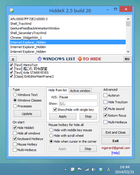Click the star button left of Windows List
The width and height of the screenshot is (140, 175).
[13, 59]
